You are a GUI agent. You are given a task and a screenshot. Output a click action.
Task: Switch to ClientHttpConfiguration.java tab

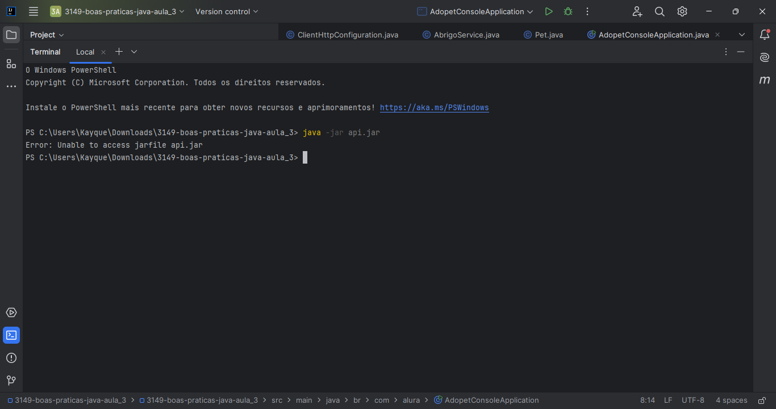[x=342, y=35]
